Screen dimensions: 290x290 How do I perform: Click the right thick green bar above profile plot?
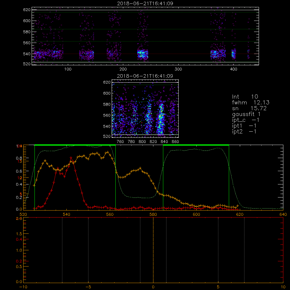pyautogui.click(x=196, y=145)
